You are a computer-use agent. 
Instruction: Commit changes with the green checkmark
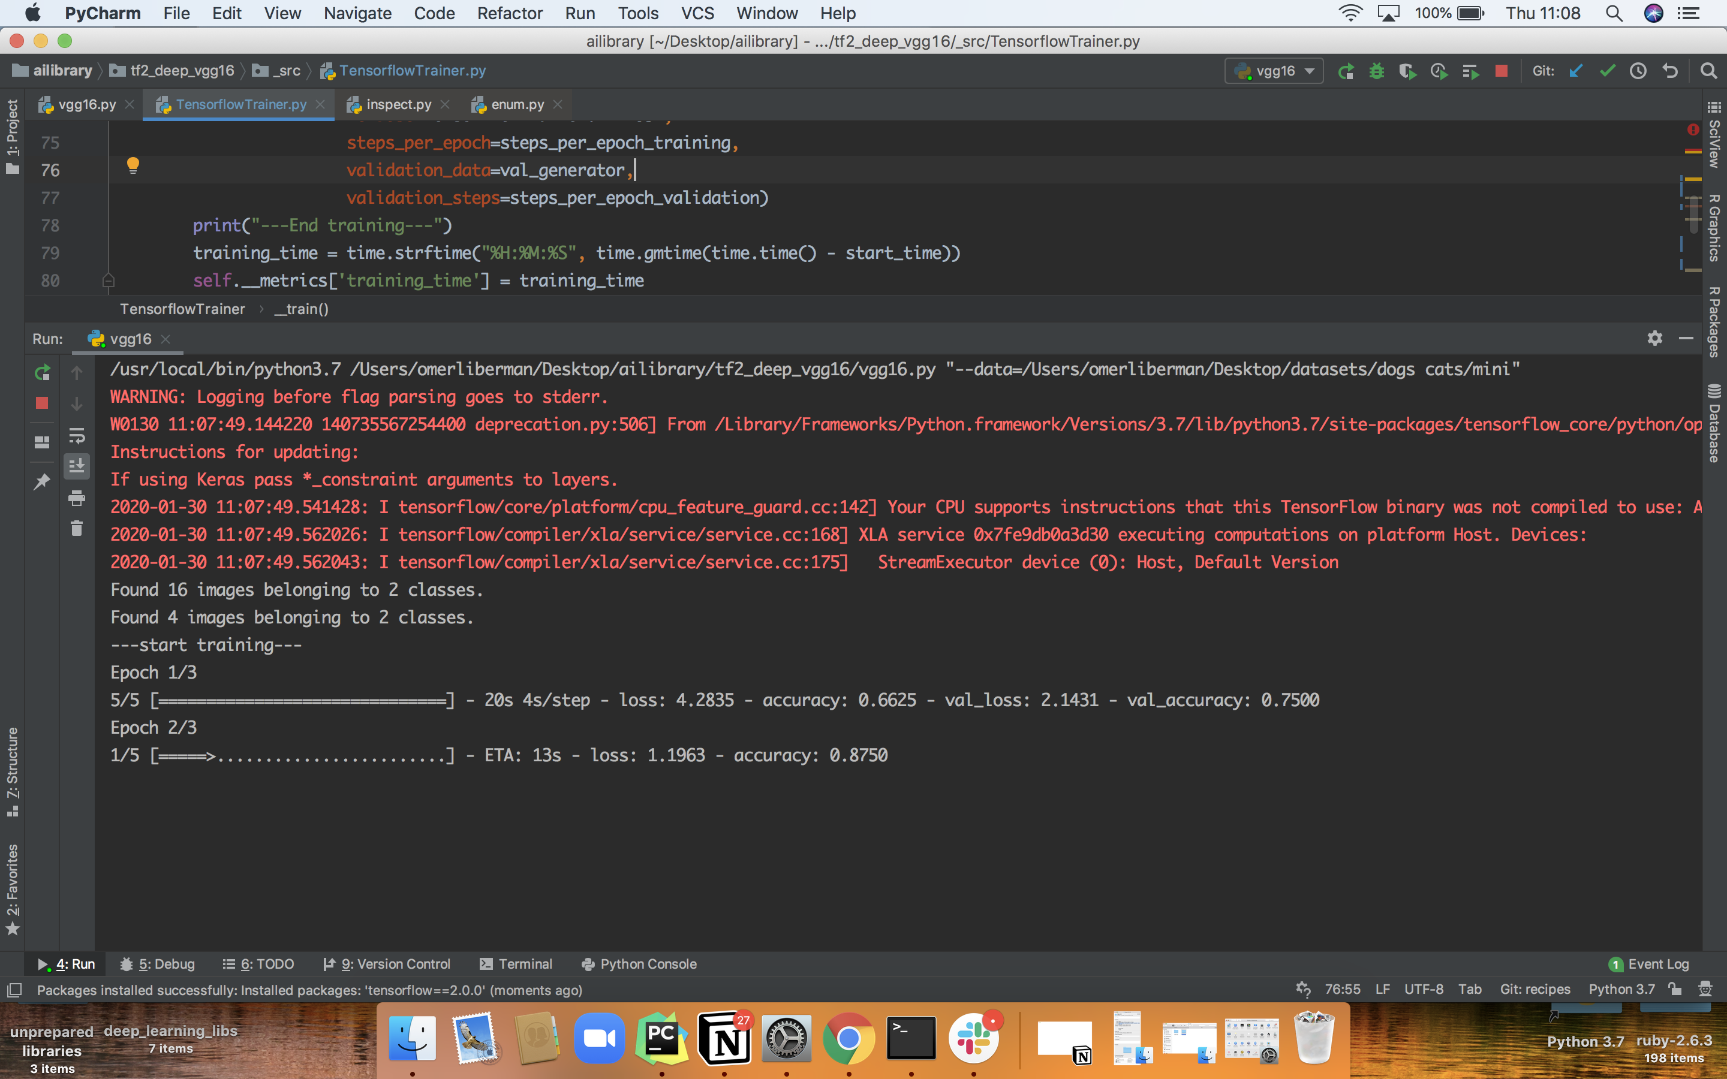[1607, 71]
